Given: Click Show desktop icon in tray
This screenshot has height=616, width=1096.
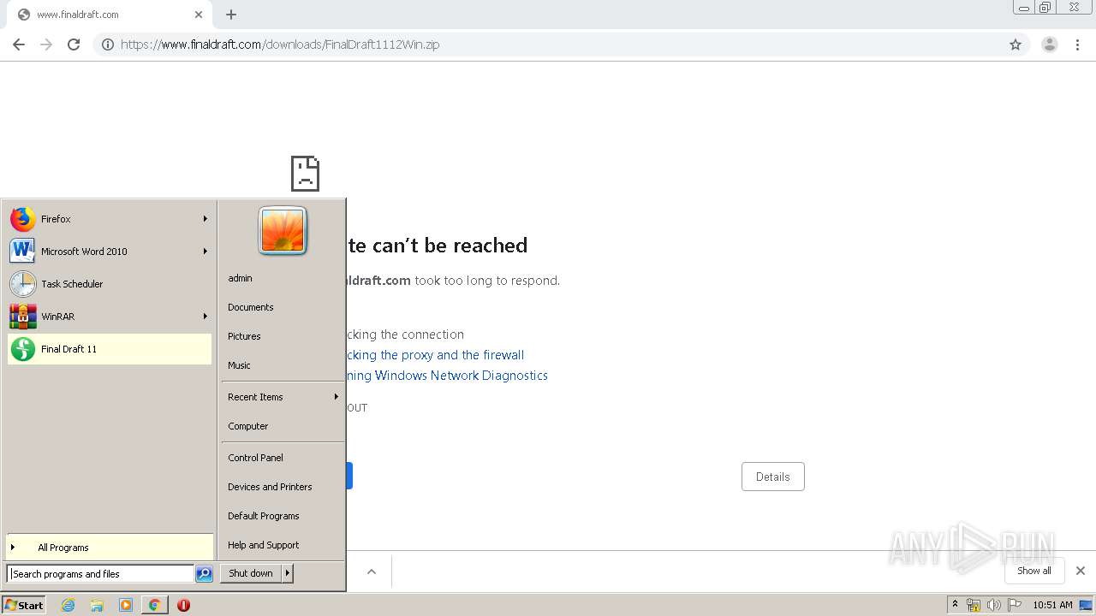Looking at the screenshot, I should point(1087,605).
